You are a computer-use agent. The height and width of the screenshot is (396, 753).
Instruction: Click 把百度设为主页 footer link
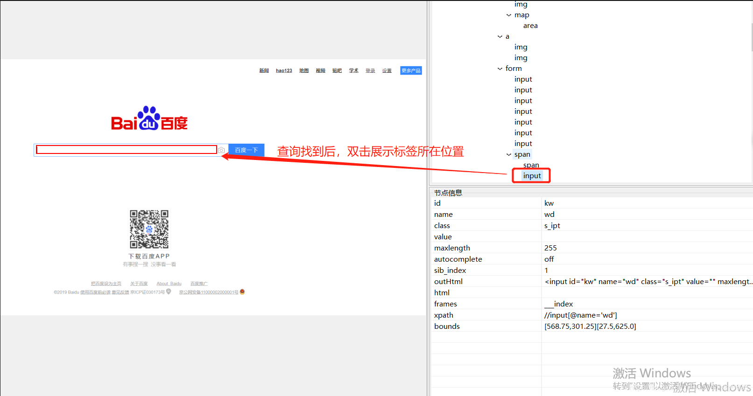[106, 284]
